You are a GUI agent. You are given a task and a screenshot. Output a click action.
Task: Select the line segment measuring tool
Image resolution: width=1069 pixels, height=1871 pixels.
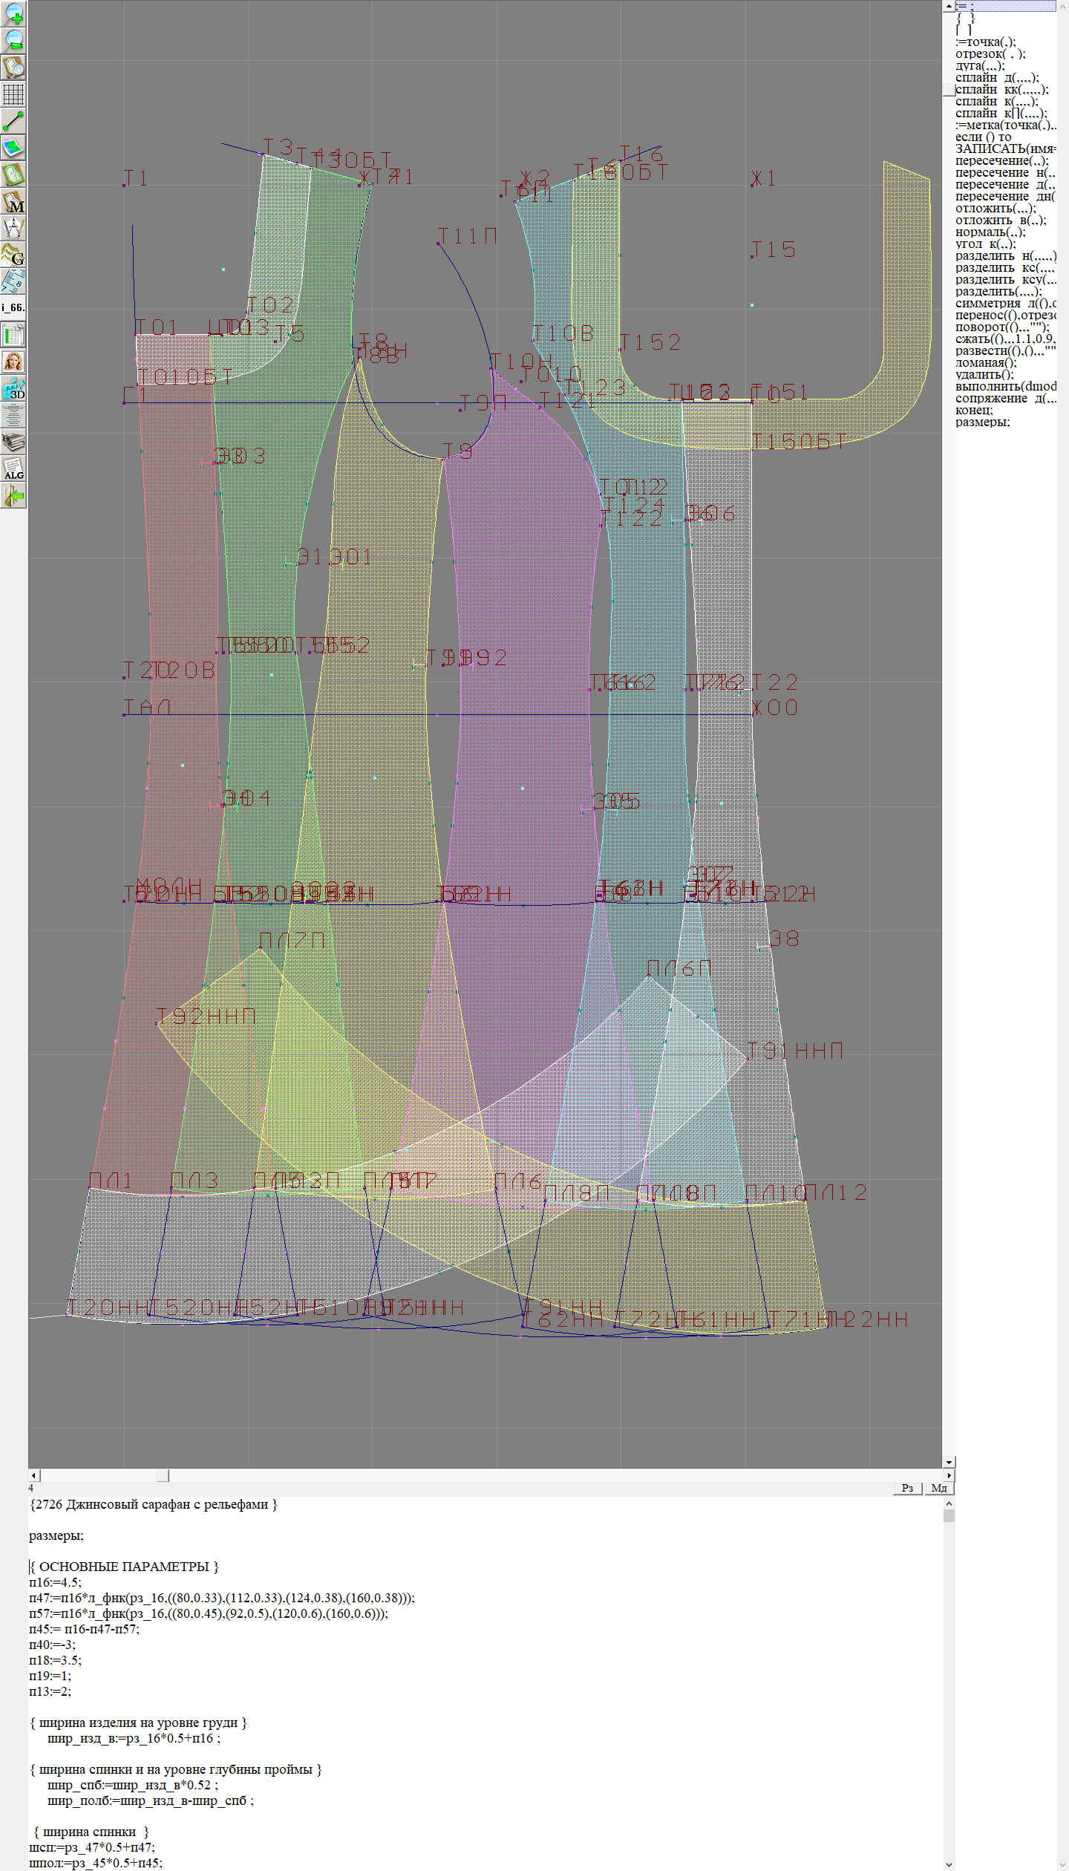click(x=13, y=121)
